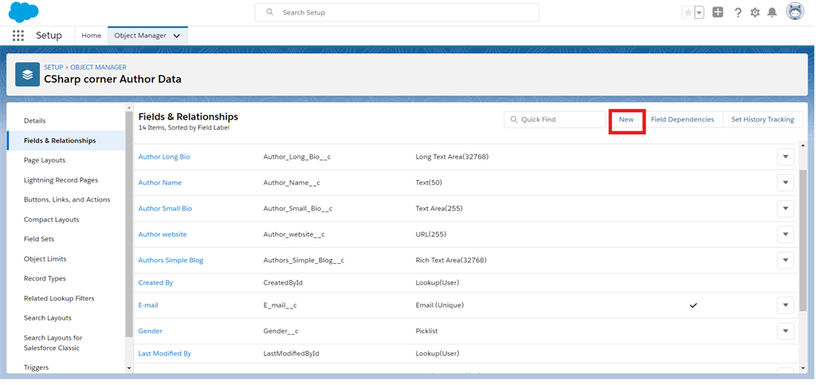The width and height of the screenshot is (816, 385).
Task: Click the Email (Unique) data type text
Action: (440, 305)
